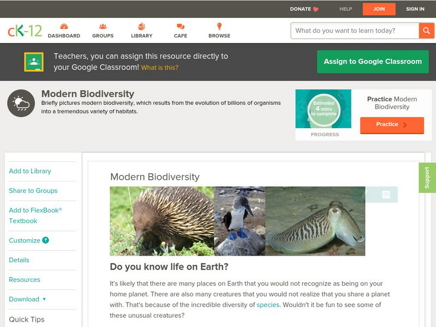Viewport: 436px width, 327px height.
Task: Click the Google Classroom icon
Action: click(34, 62)
